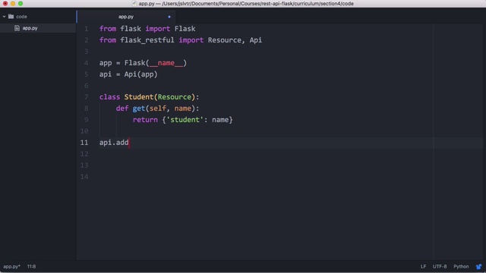Change encoding via the UTF-8 selector
Viewport: 486px width, 273px height.
click(x=440, y=266)
